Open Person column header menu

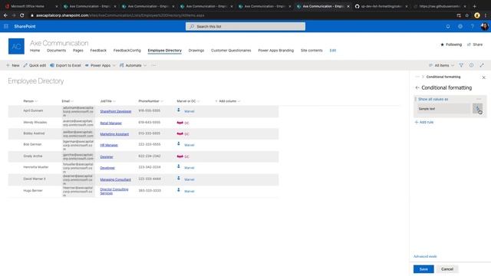coord(31,101)
